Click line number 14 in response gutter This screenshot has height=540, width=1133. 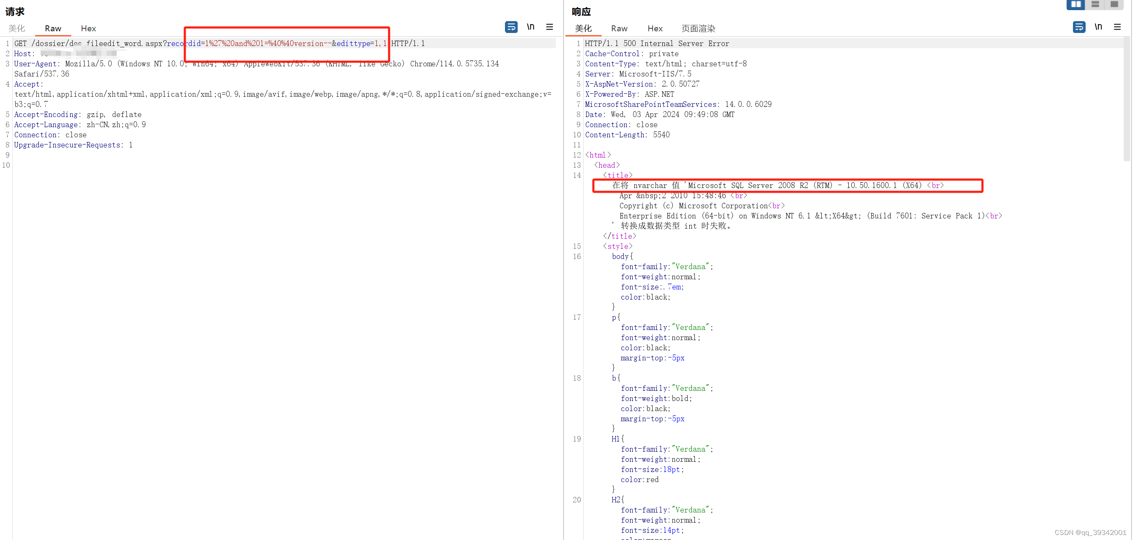(x=576, y=175)
